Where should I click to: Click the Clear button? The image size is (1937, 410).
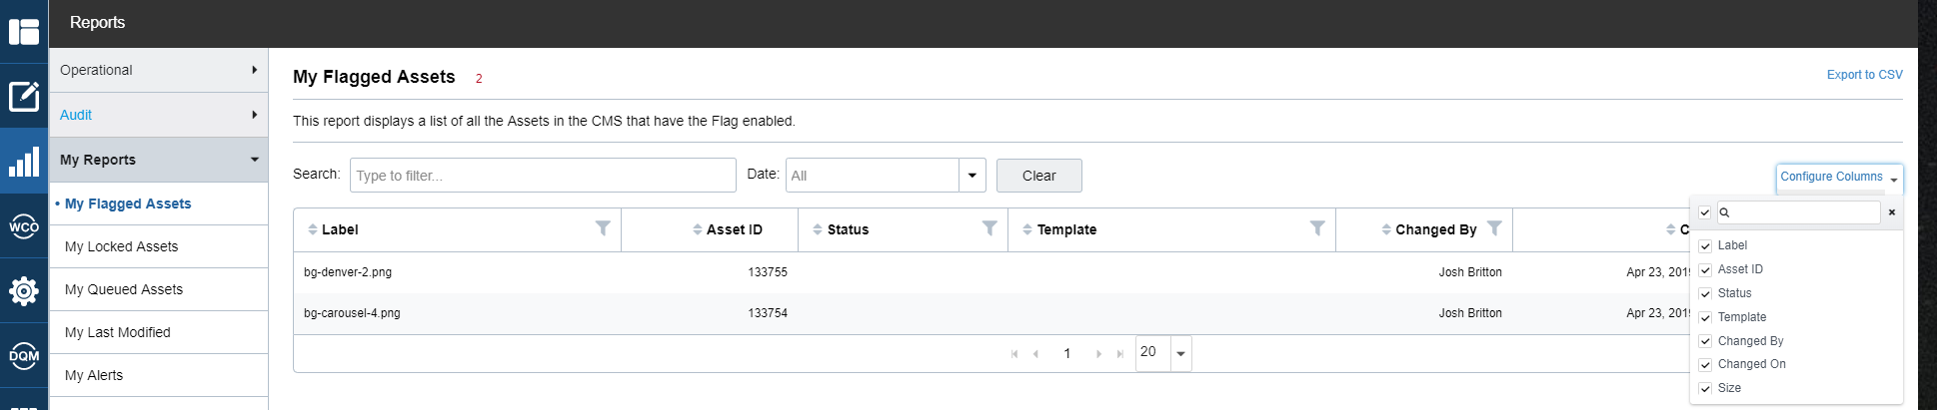1038,176
